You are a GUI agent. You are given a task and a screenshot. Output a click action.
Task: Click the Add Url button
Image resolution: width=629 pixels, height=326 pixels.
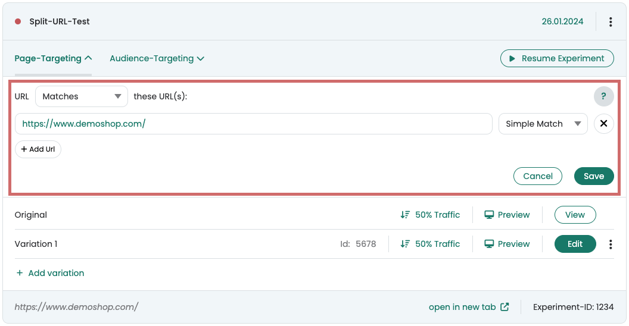(x=38, y=149)
